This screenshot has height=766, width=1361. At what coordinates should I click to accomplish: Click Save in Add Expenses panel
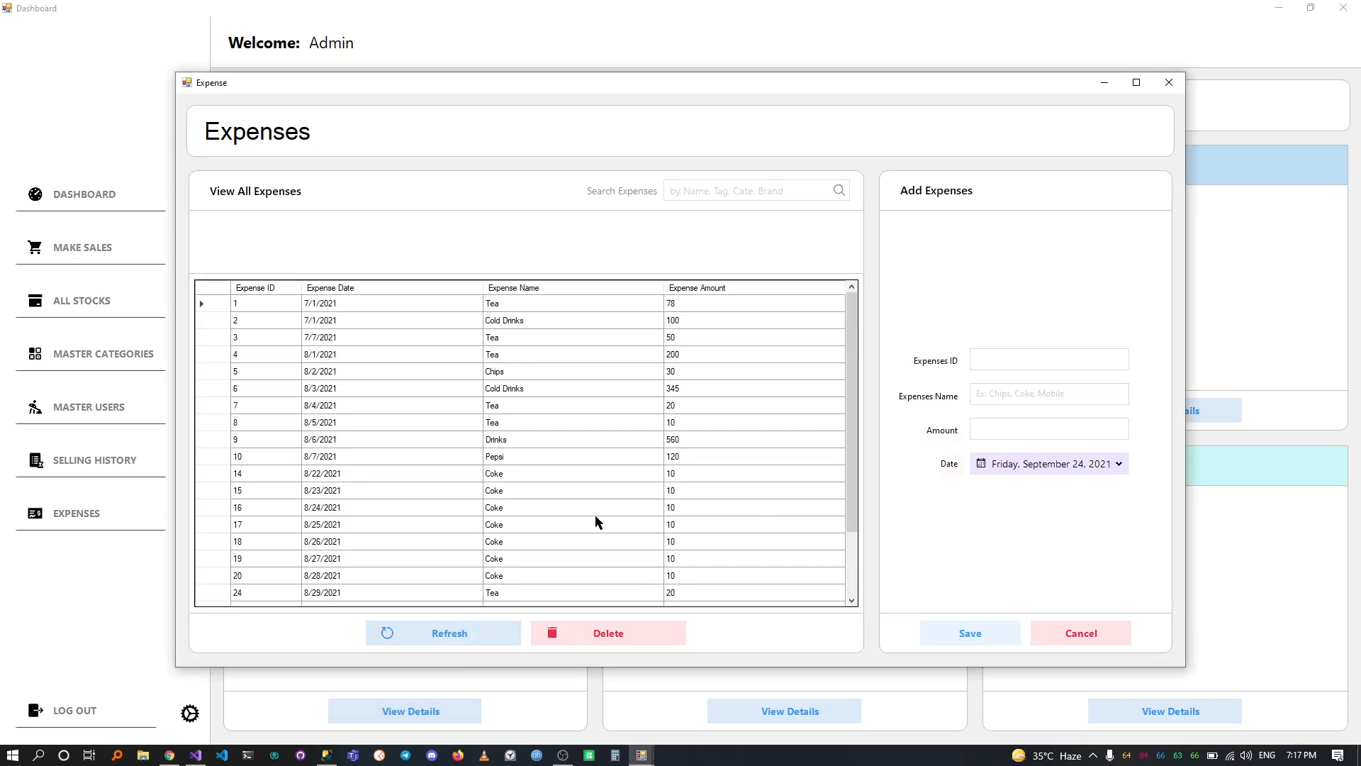point(970,633)
